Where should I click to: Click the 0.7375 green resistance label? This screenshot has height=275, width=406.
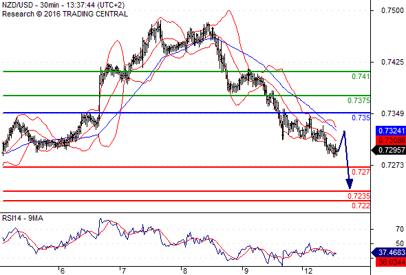point(359,100)
